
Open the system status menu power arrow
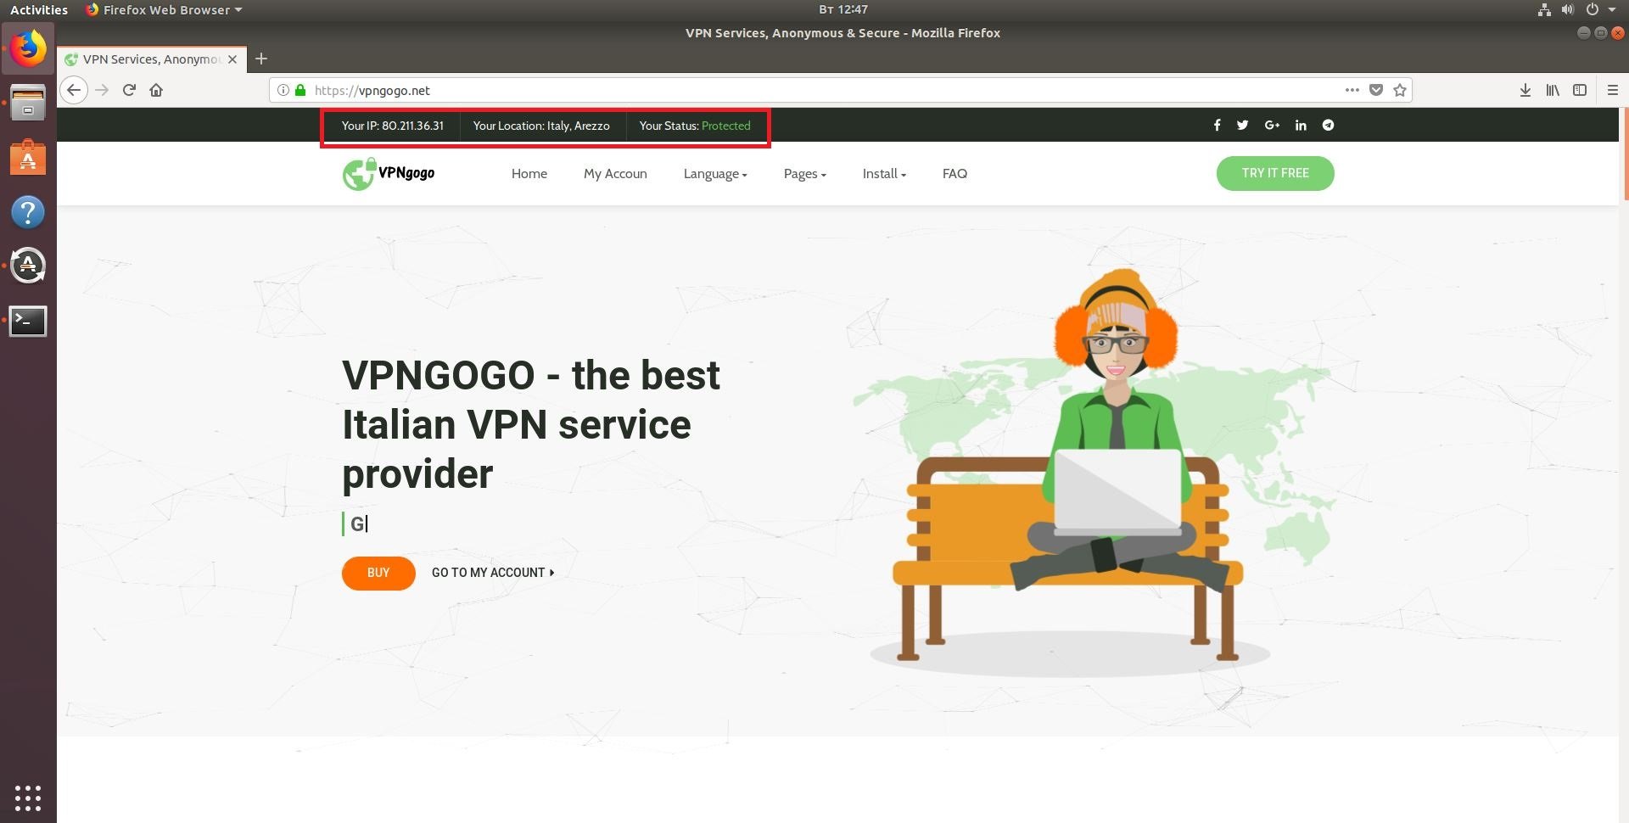[1612, 9]
